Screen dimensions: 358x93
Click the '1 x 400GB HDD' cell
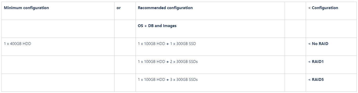tap(58, 47)
